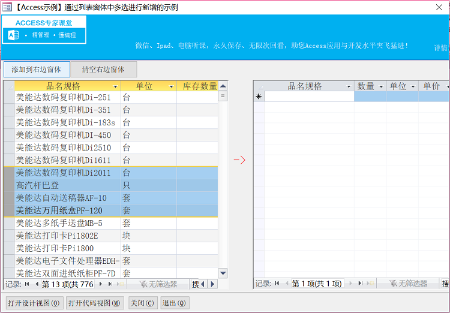Go to previous record in left list navigator
Screen dimensions: 450x313
37,284
